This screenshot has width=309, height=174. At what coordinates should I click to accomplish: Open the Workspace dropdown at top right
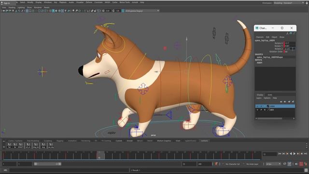pos(289,3)
